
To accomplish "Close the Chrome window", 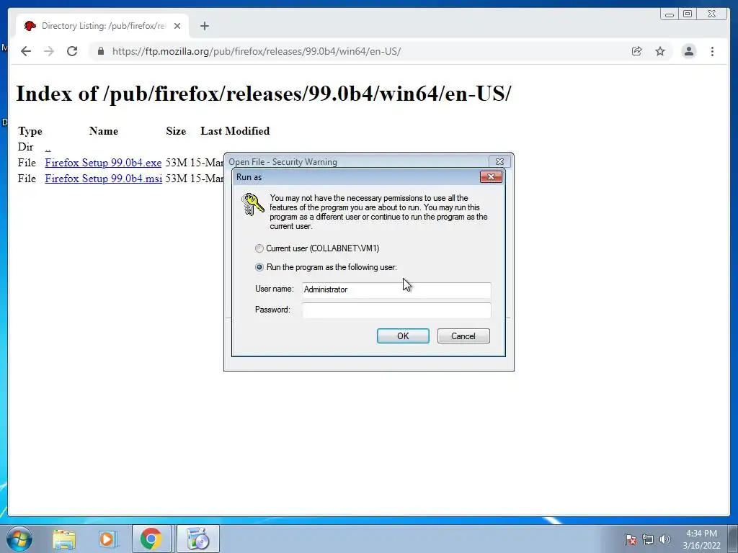I will [x=712, y=14].
